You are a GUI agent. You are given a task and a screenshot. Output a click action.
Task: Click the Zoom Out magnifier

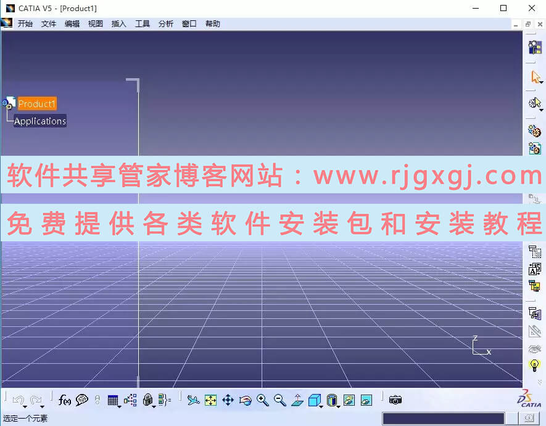click(280, 400)
